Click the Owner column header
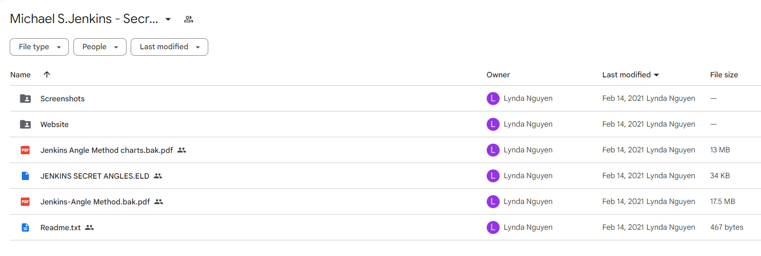Screen dimensions: 761x256 (498, 75)
